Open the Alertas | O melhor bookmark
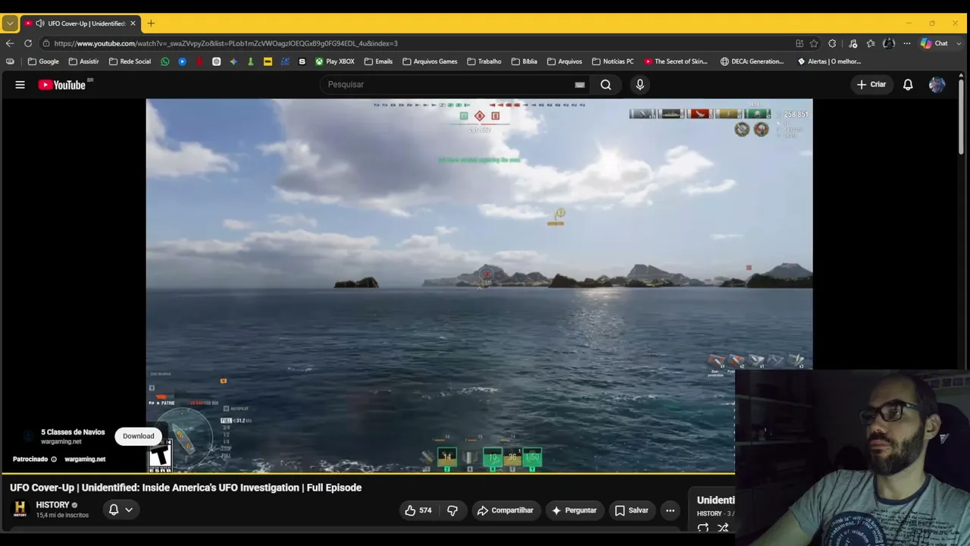Screen dimensions: 970x546 [829, 61]
